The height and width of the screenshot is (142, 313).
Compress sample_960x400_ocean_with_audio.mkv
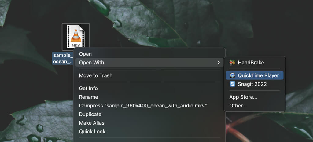[149, 106]
